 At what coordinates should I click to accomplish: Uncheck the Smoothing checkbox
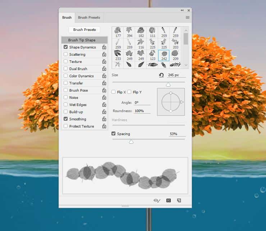pyautogui.click(x=66, y=119)
